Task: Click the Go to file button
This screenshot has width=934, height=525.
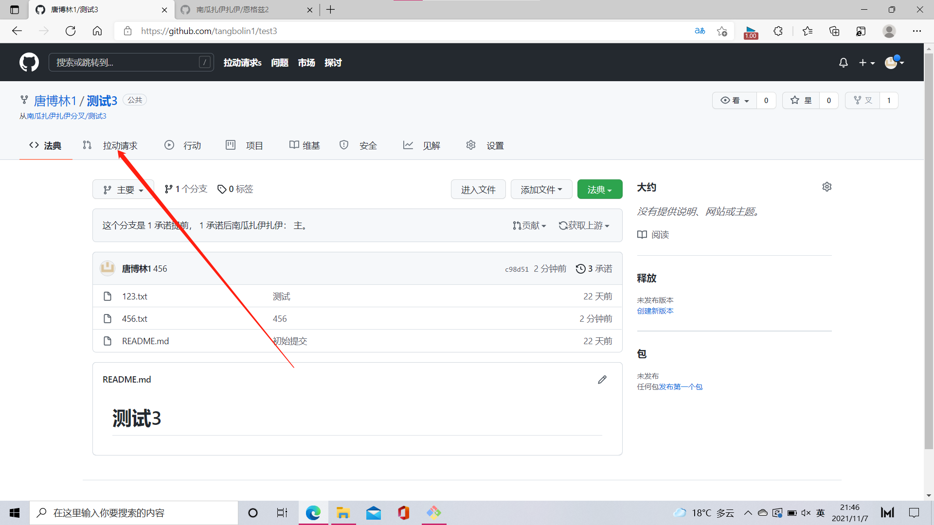Action: (478, 190)
